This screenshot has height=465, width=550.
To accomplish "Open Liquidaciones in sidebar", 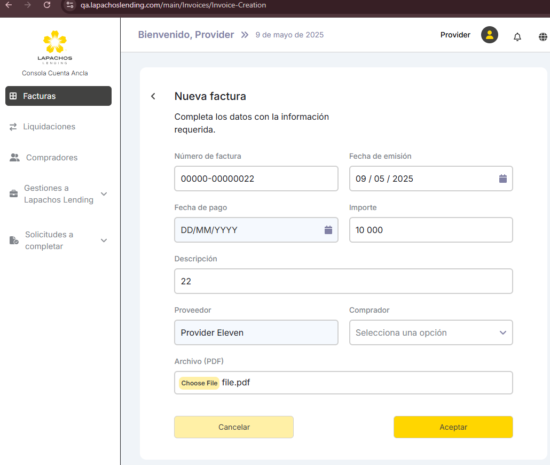I will (x=49, y=127).
